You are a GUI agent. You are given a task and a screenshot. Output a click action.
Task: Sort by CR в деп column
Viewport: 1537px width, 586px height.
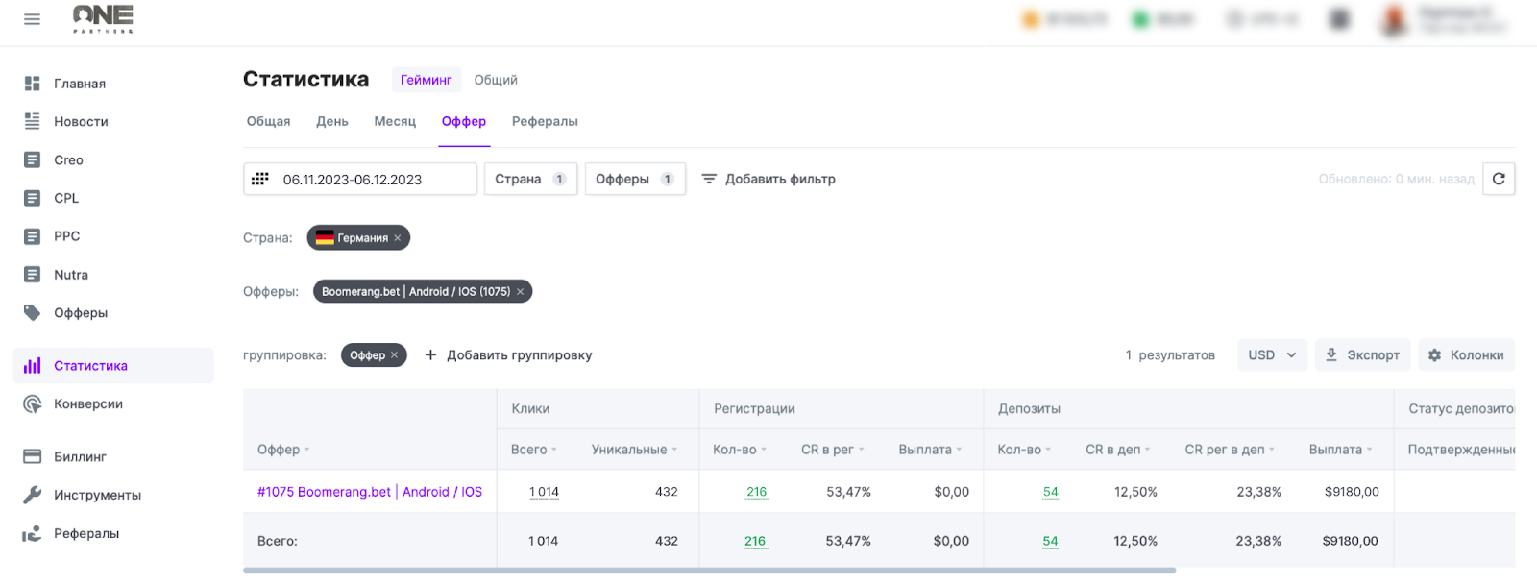[x=1118, y=450]
